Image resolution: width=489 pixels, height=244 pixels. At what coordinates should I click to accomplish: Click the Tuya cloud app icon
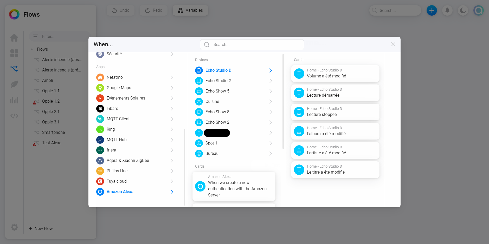point(100,181)
